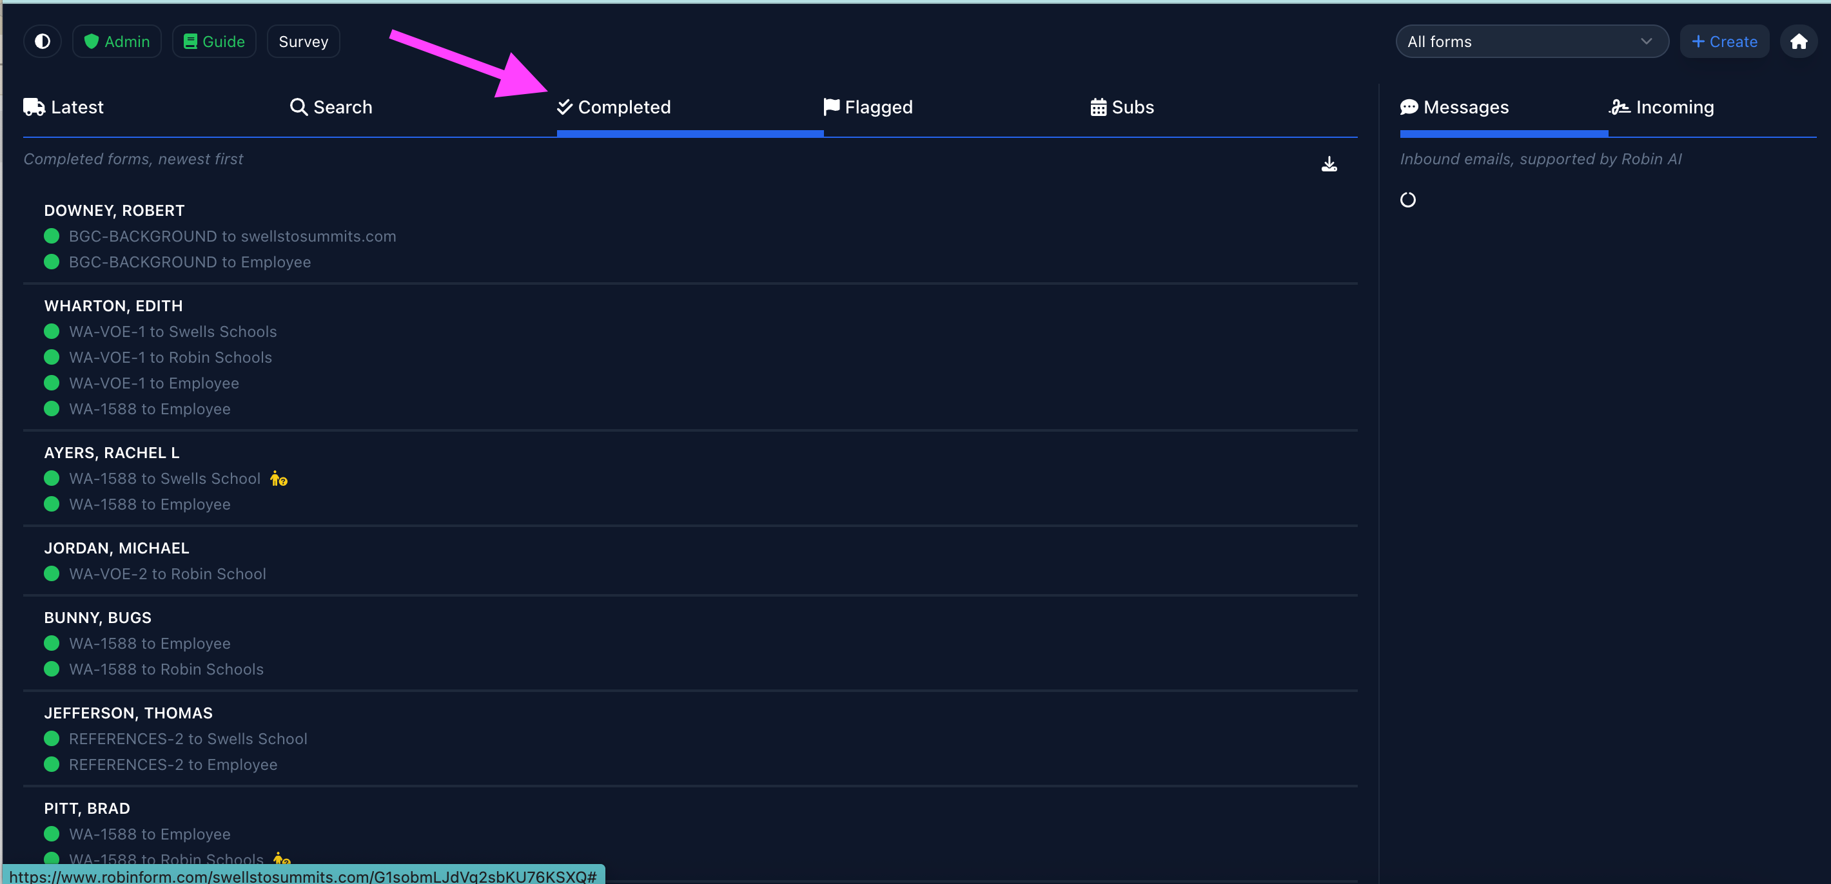
Task: Select the Messages tab
Action: [x=1454, y=108]
